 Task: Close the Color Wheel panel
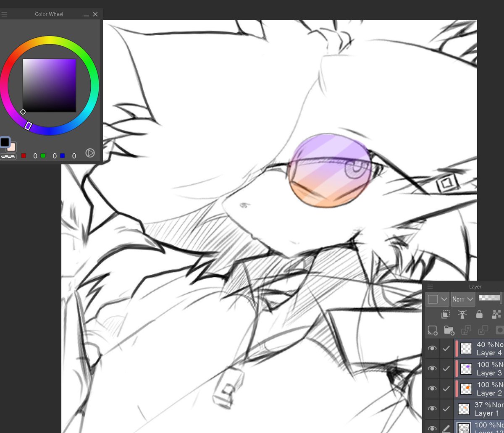click(x=95, y=14)
